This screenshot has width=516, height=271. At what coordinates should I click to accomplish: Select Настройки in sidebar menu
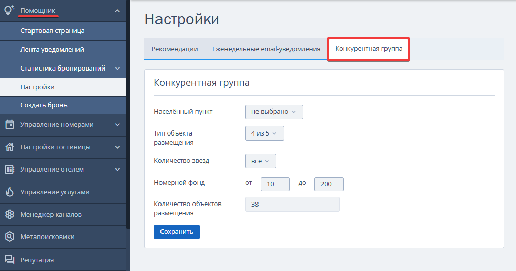point(63,87)
